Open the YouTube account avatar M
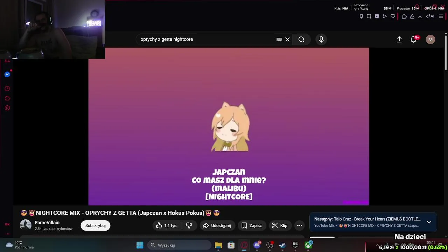Viewport: 448px width, 252px height. 430,40
